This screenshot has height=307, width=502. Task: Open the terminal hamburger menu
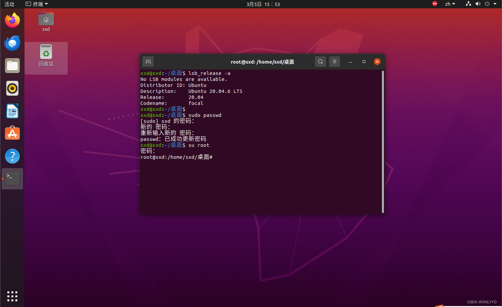pyautogui.click(x=335, y=62)
